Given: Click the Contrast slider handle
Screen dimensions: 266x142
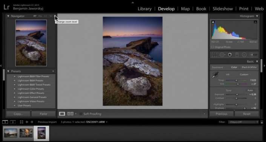Looking at the screenshot, I should click(236, 98).
